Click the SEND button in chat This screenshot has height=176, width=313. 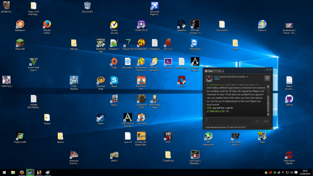266,121
